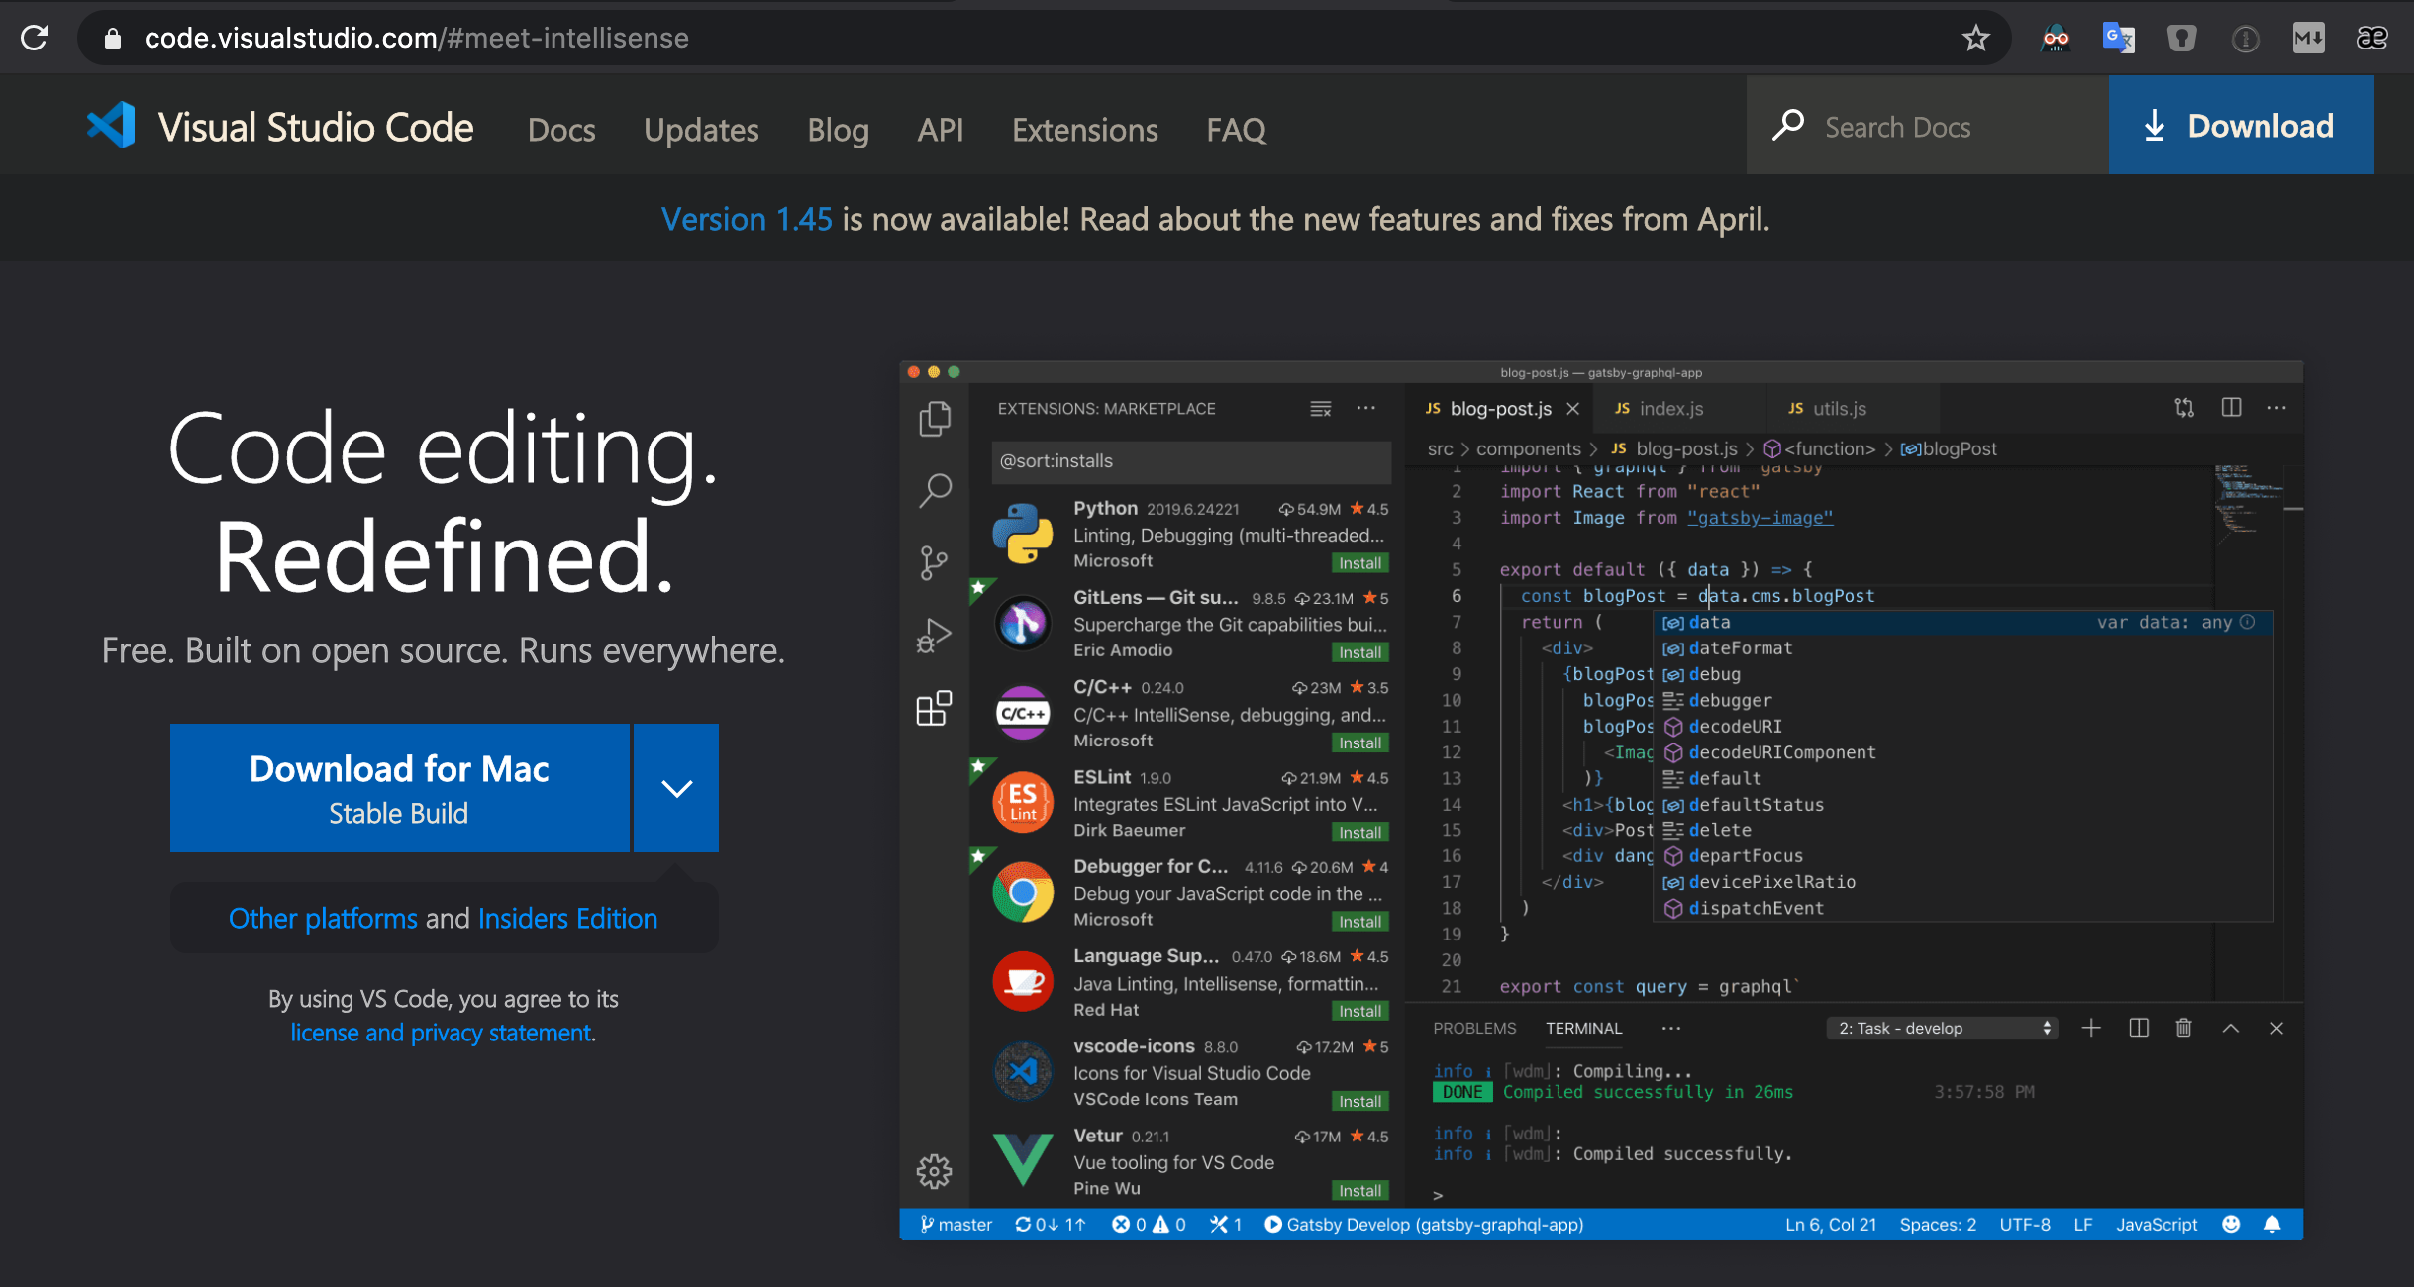Click the Markdown extension icon in the browser toolbar

(2308, 39)
